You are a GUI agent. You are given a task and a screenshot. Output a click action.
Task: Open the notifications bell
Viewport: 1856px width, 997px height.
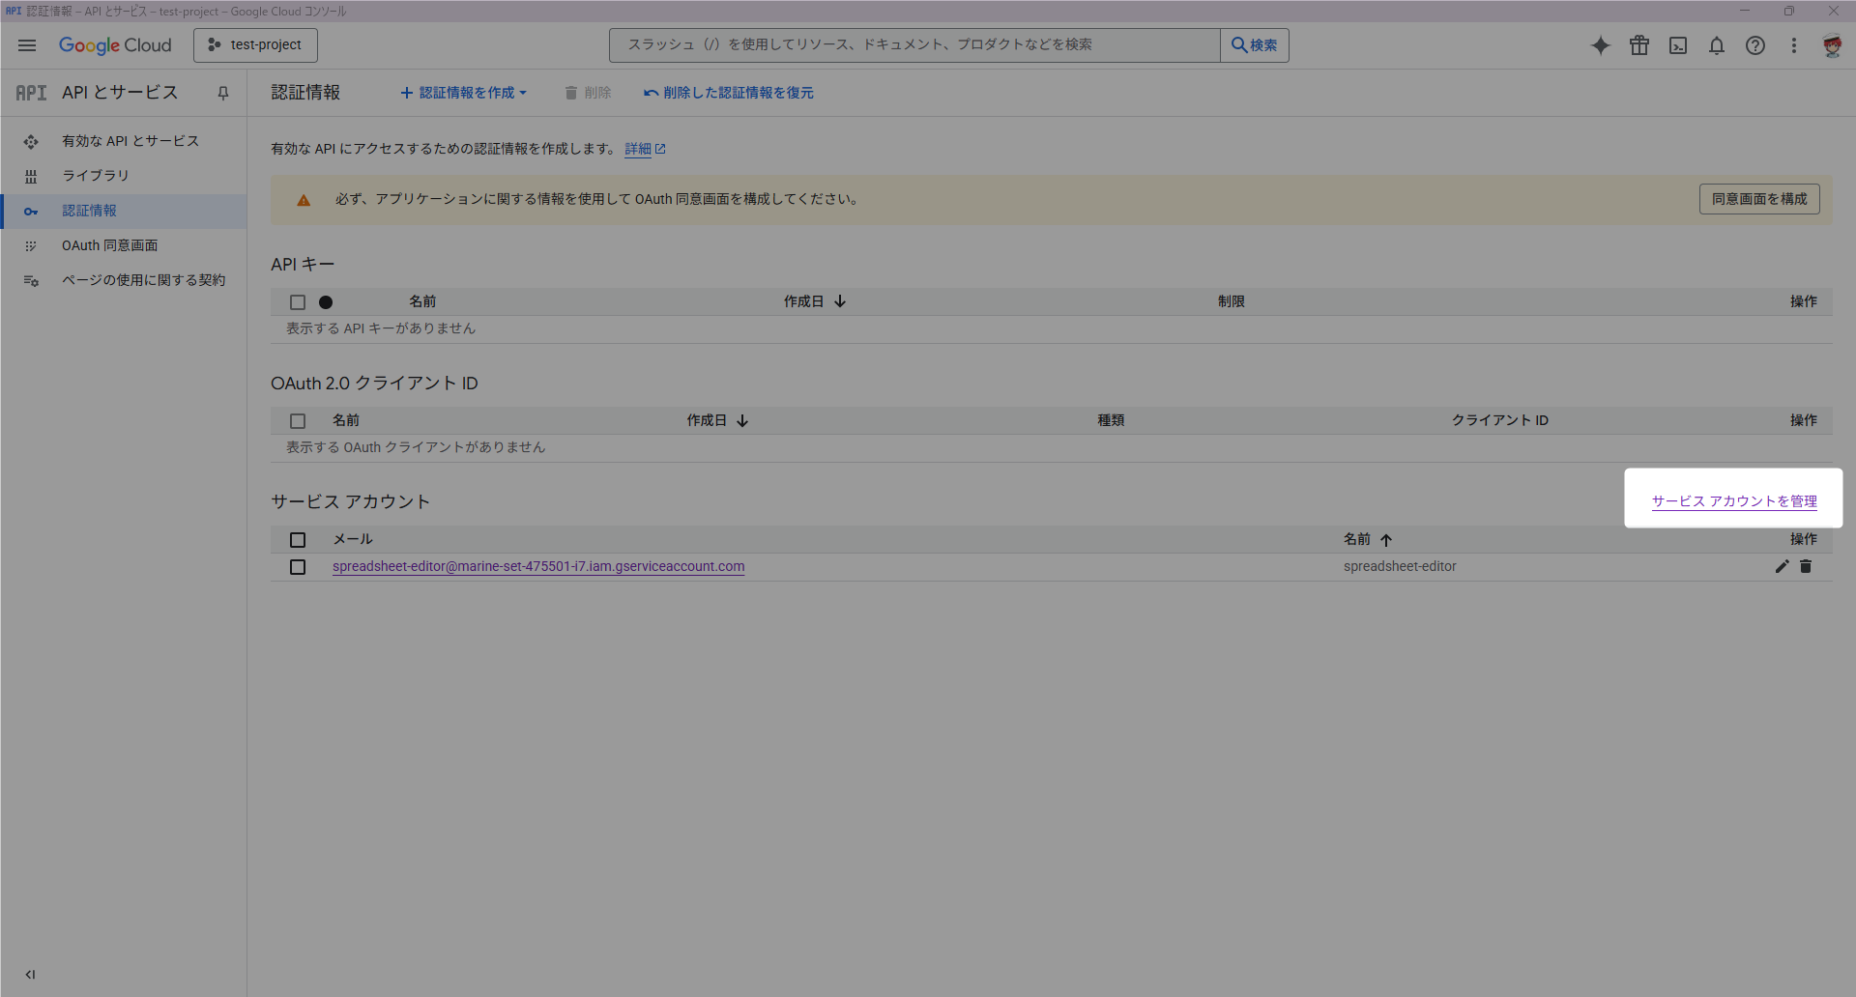tap(1717, 45)
